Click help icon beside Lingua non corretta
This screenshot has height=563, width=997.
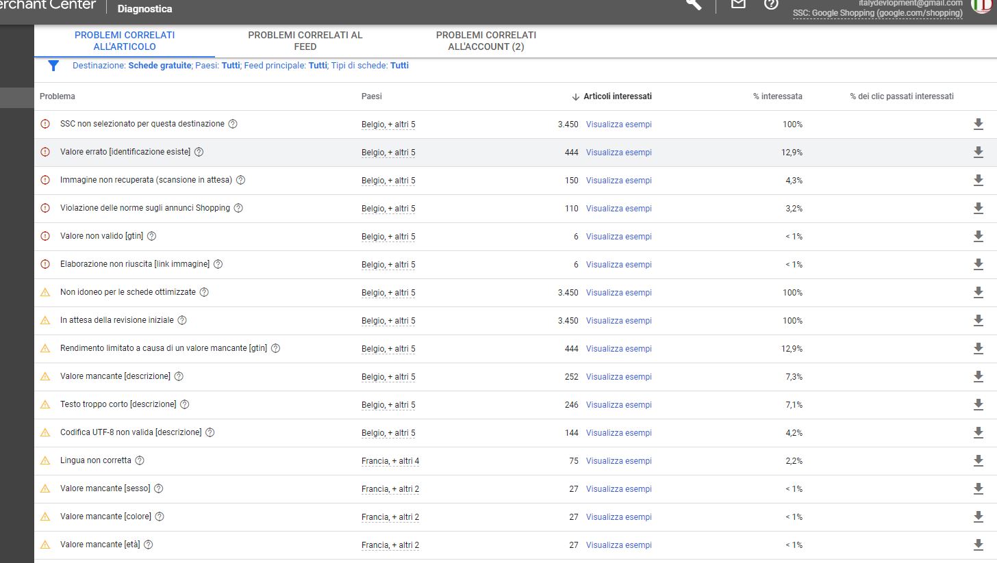pyautogui.click(x=140, y=460)
